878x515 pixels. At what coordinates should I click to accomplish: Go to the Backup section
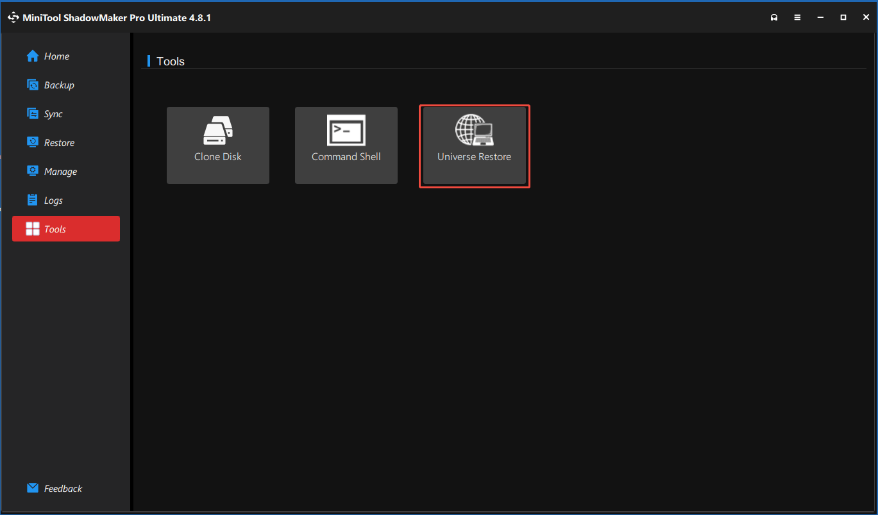click(65, 85)
